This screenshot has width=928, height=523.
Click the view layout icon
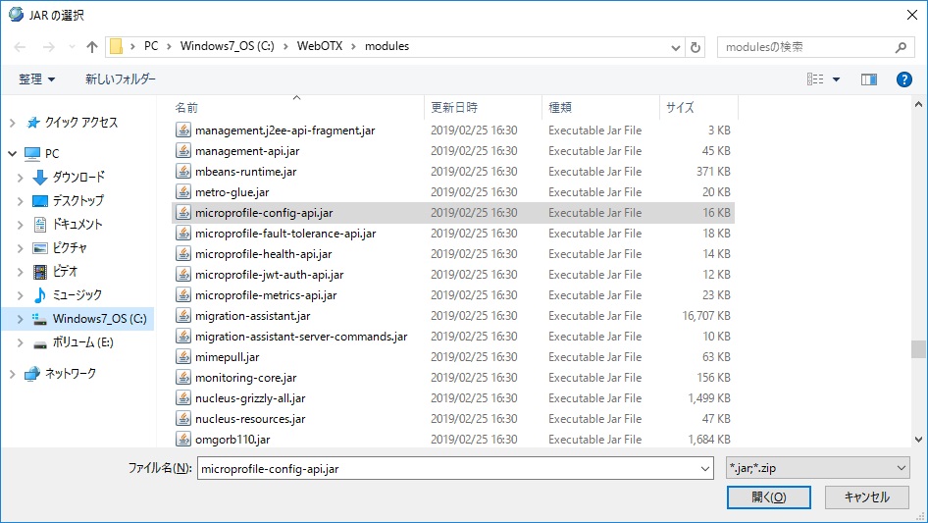(x=815, y=79)
